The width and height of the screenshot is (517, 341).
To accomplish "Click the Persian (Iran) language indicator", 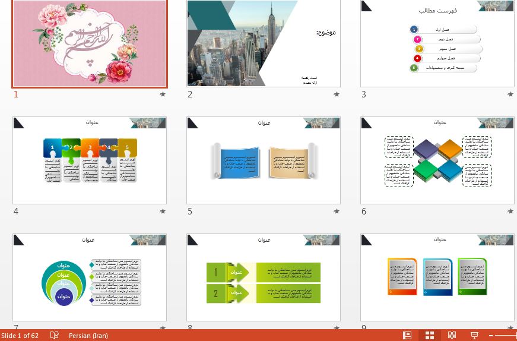I will [x=88, y=336].
